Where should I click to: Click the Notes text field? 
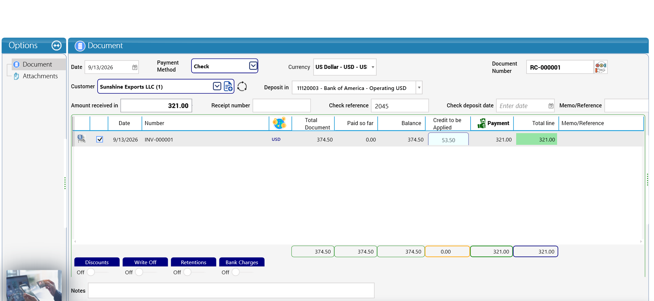tap(231, 291)
